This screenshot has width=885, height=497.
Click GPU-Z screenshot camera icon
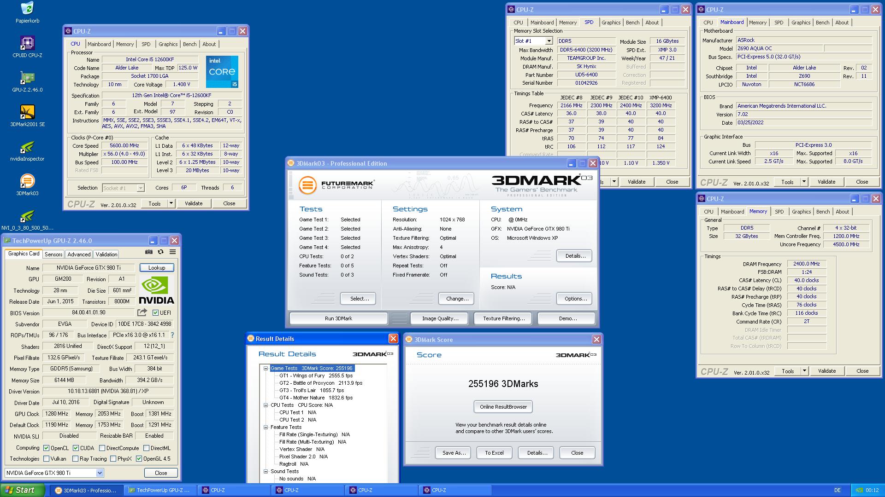pyautogui.click(x=148, y=252)
